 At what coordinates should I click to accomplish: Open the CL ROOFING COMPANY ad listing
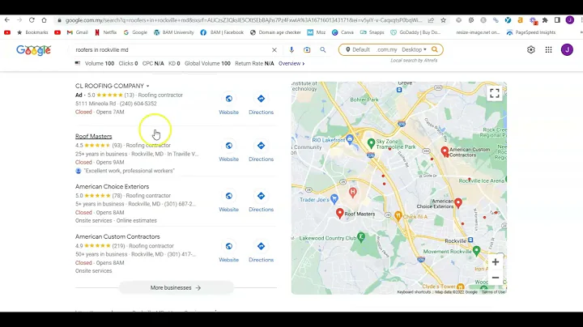(109, 86)
